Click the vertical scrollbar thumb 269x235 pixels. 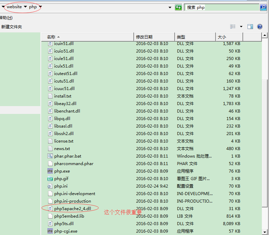(265, 143)
